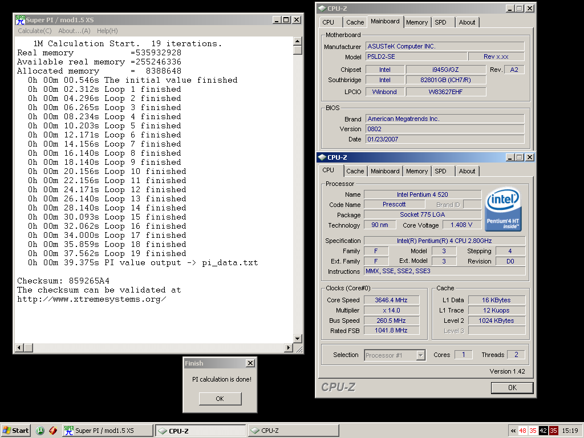Switch to Memory tab in front CPU-Z window
The image size is (584, 438).
coord(417,171)
